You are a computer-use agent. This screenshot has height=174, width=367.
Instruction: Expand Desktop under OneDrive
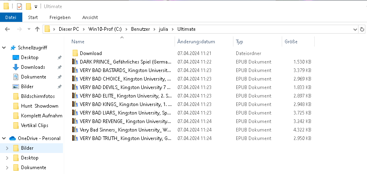[7, 158]
